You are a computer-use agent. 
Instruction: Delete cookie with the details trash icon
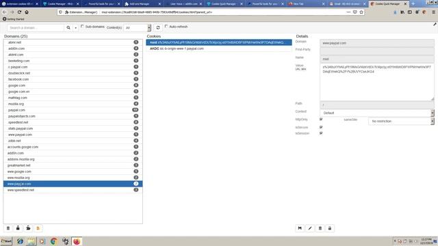tap(320, 228)
